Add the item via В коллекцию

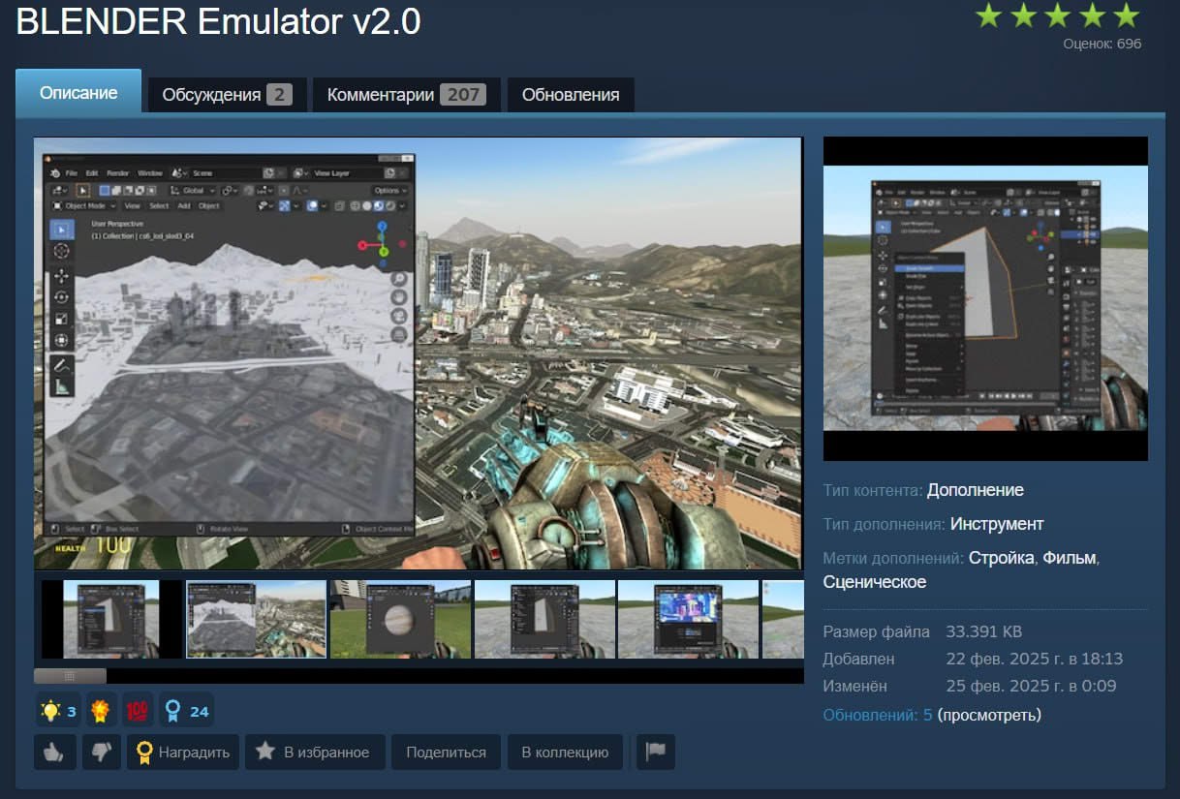(565, 752)
